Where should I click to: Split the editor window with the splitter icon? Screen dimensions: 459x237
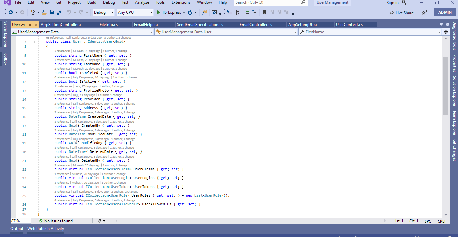tap(446, 32)
